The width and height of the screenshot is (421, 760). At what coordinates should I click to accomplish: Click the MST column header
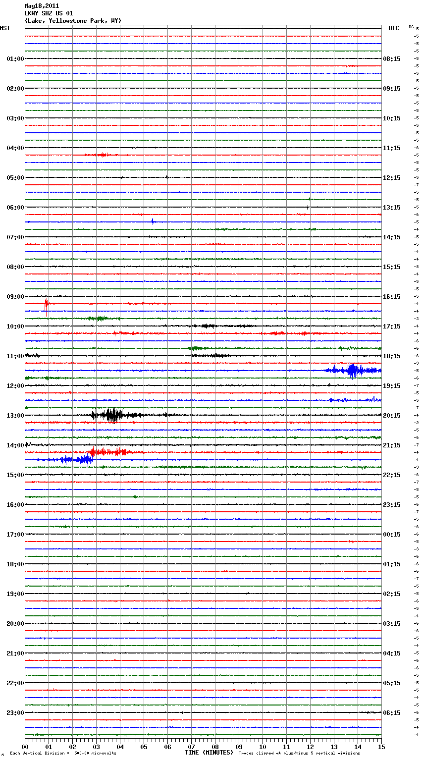pos(4,28)
